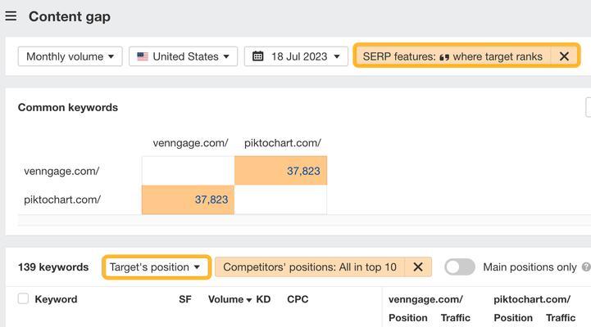Check the select-all Keyword checkbox
591x327 pixels.
[24, 299]
